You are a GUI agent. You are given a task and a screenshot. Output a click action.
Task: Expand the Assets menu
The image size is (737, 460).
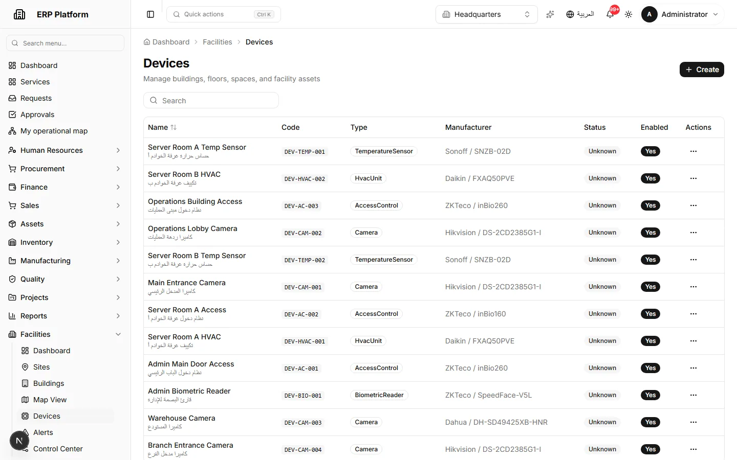(x=65, y=224)
